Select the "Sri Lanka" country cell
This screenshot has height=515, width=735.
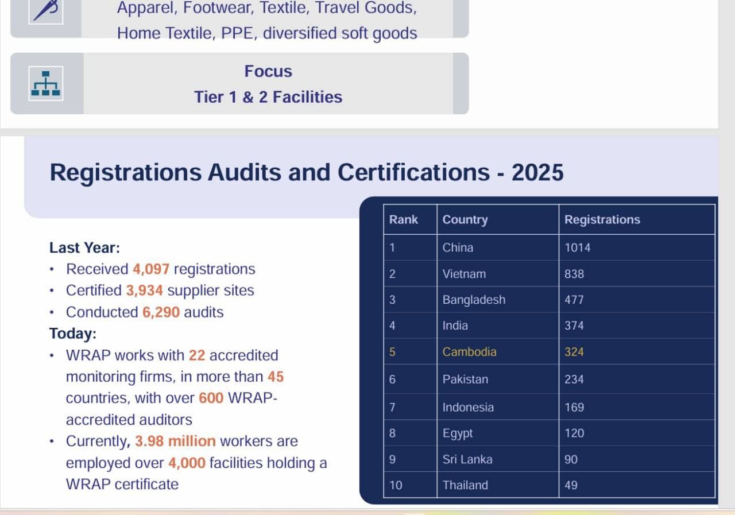click(467, 459)
